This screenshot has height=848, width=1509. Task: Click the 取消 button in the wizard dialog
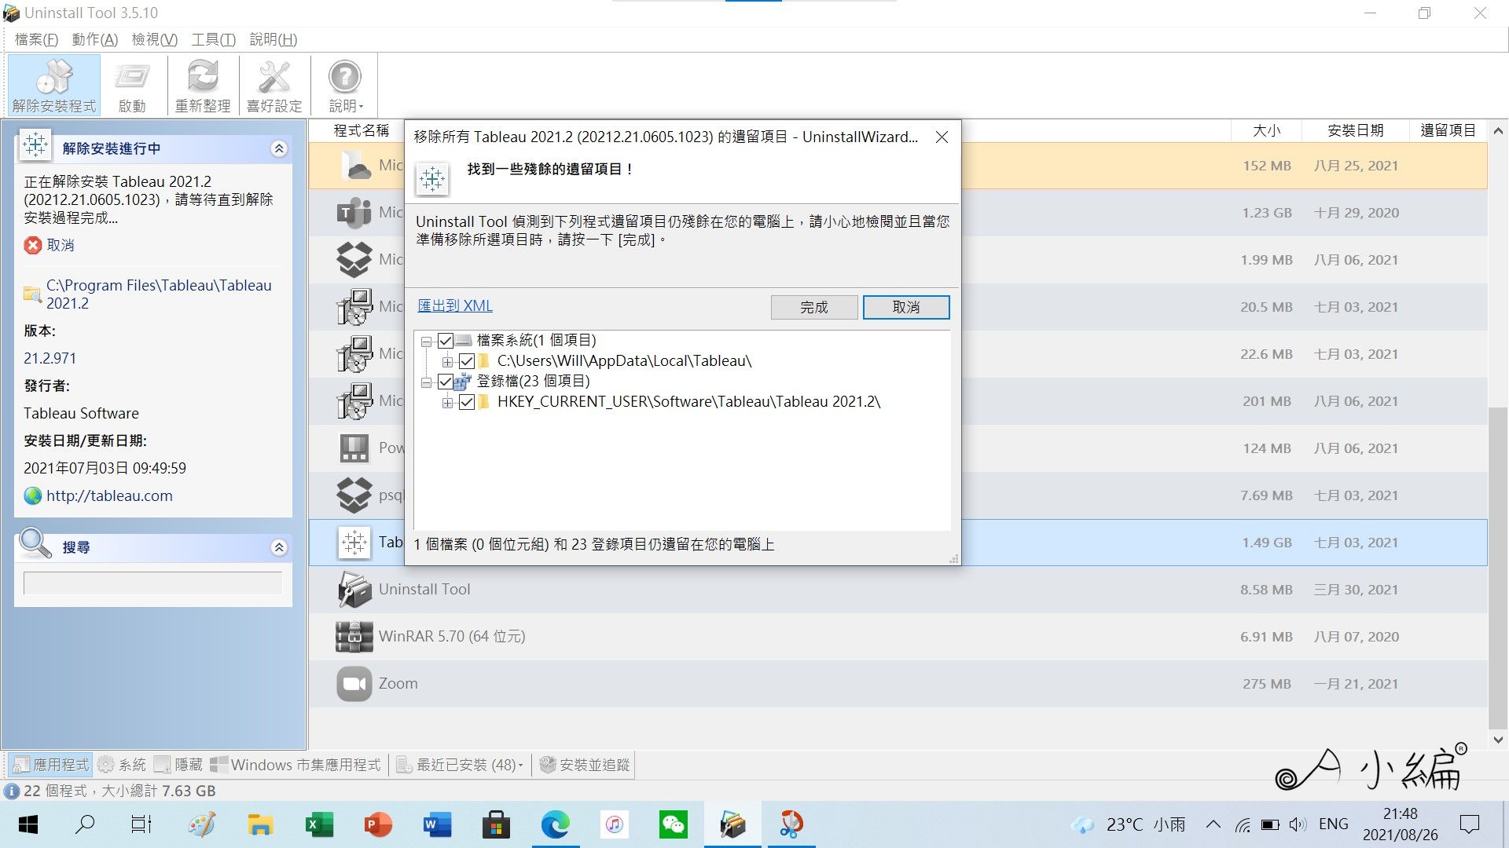pyautogui.click(x=906, y=307)
